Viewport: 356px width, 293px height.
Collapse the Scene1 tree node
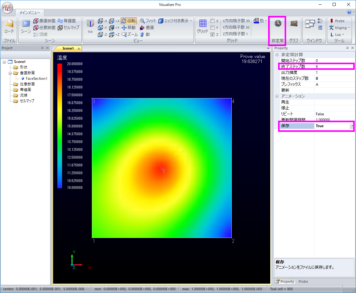coord(4,62)
